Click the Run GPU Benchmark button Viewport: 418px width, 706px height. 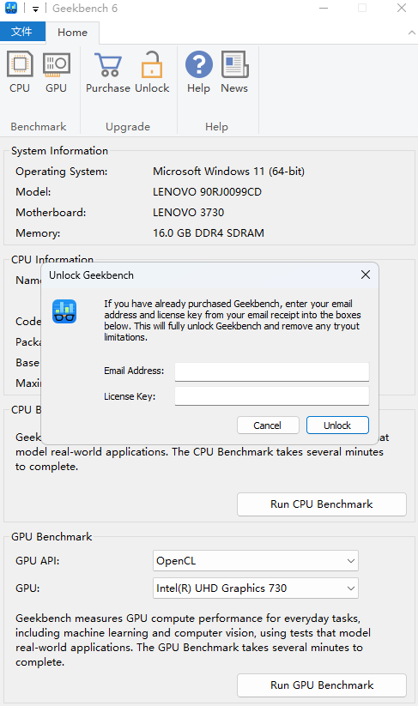[322, 685]
